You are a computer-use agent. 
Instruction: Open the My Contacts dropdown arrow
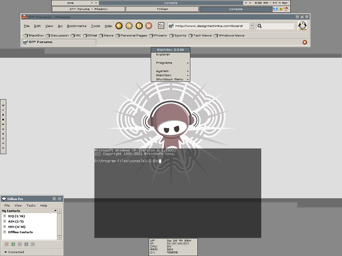point(55,211)
